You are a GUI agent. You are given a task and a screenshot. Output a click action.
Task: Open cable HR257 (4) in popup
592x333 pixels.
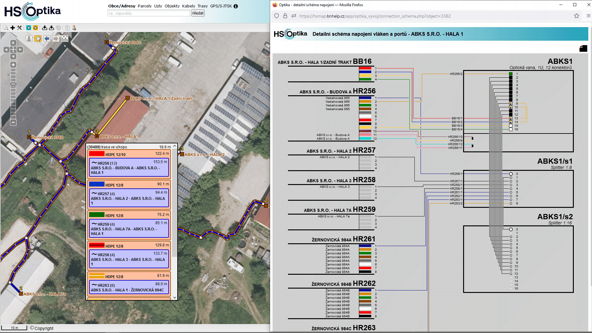pyautogui.click(x=129, y=198)
